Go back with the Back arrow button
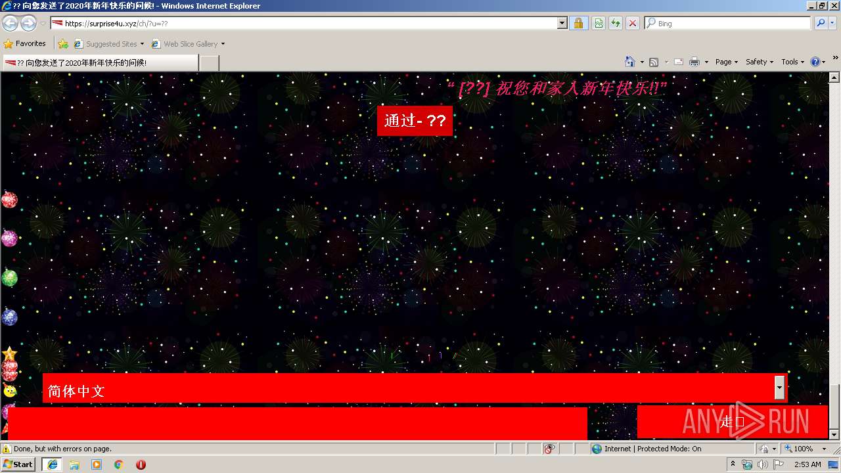Screen dimensions: 841x473 point(10,23)
